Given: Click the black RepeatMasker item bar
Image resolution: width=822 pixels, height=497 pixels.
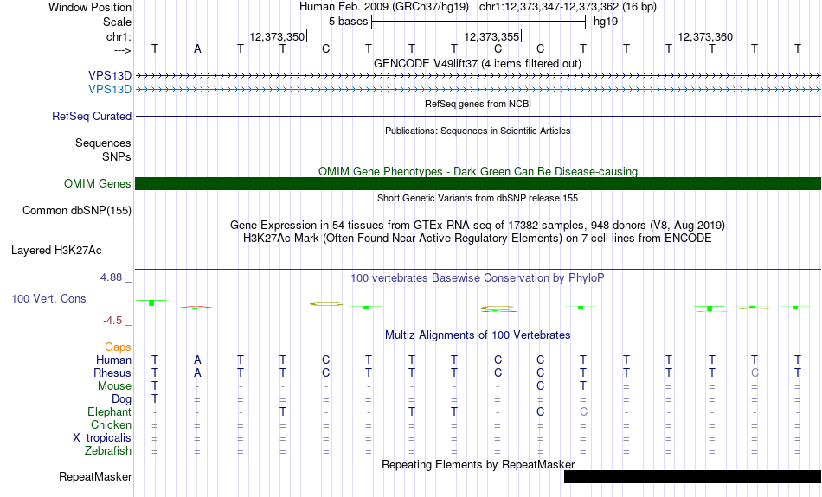Looking at the screenshot, I should pos(692,476).
